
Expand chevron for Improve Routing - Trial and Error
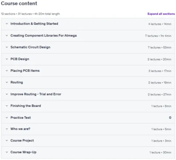click(x=7, y=94)
